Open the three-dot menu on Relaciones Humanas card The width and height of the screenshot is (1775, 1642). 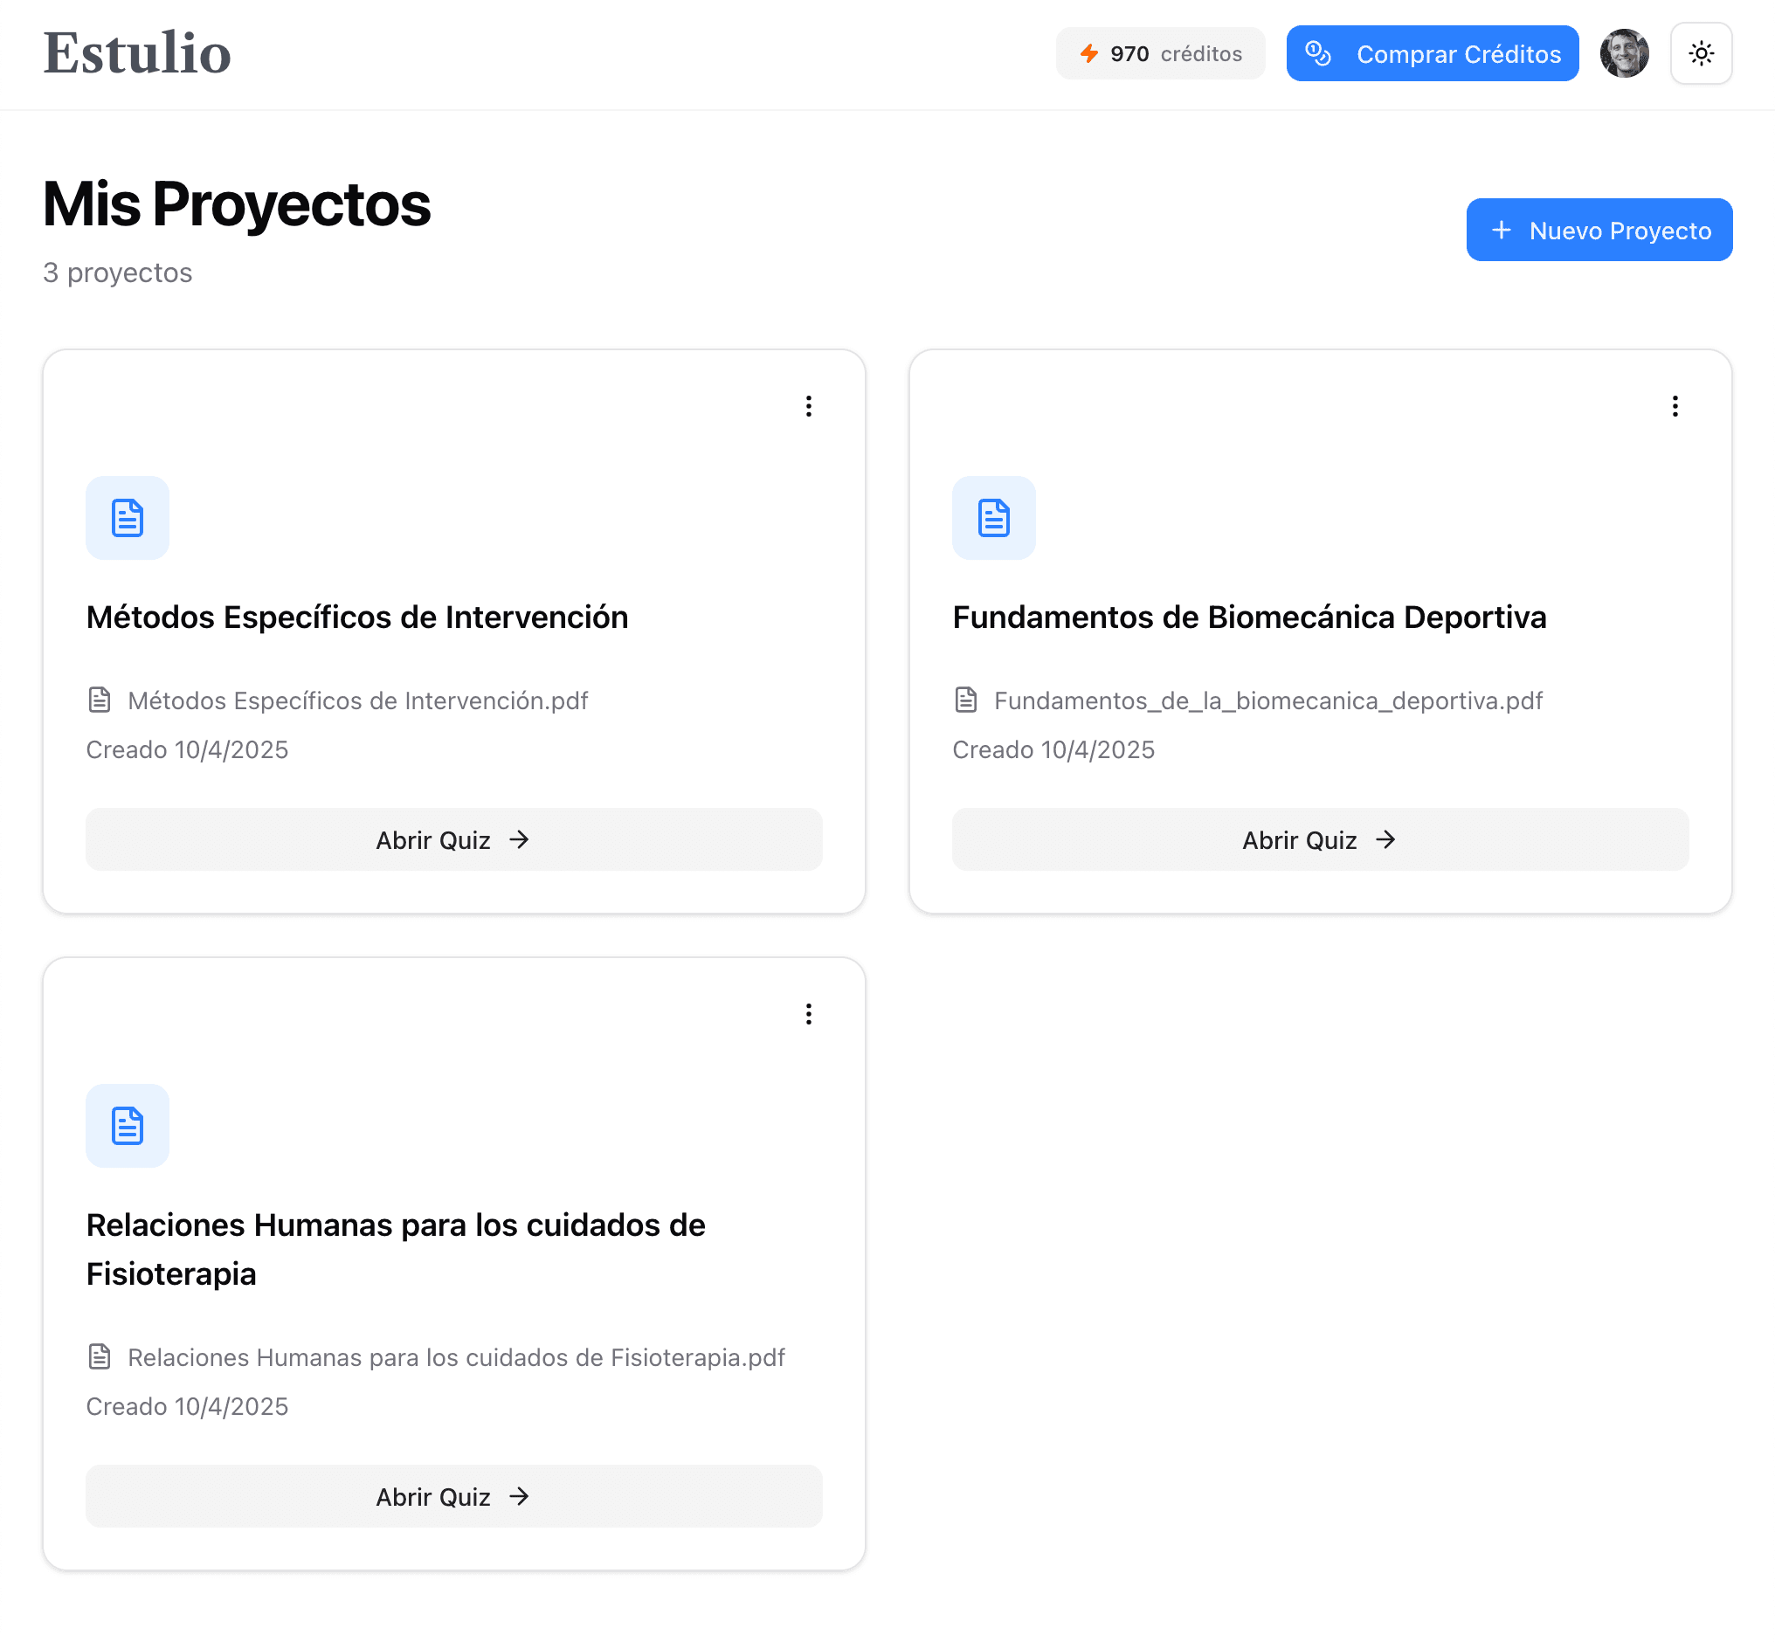click(x=808, y=1014)
